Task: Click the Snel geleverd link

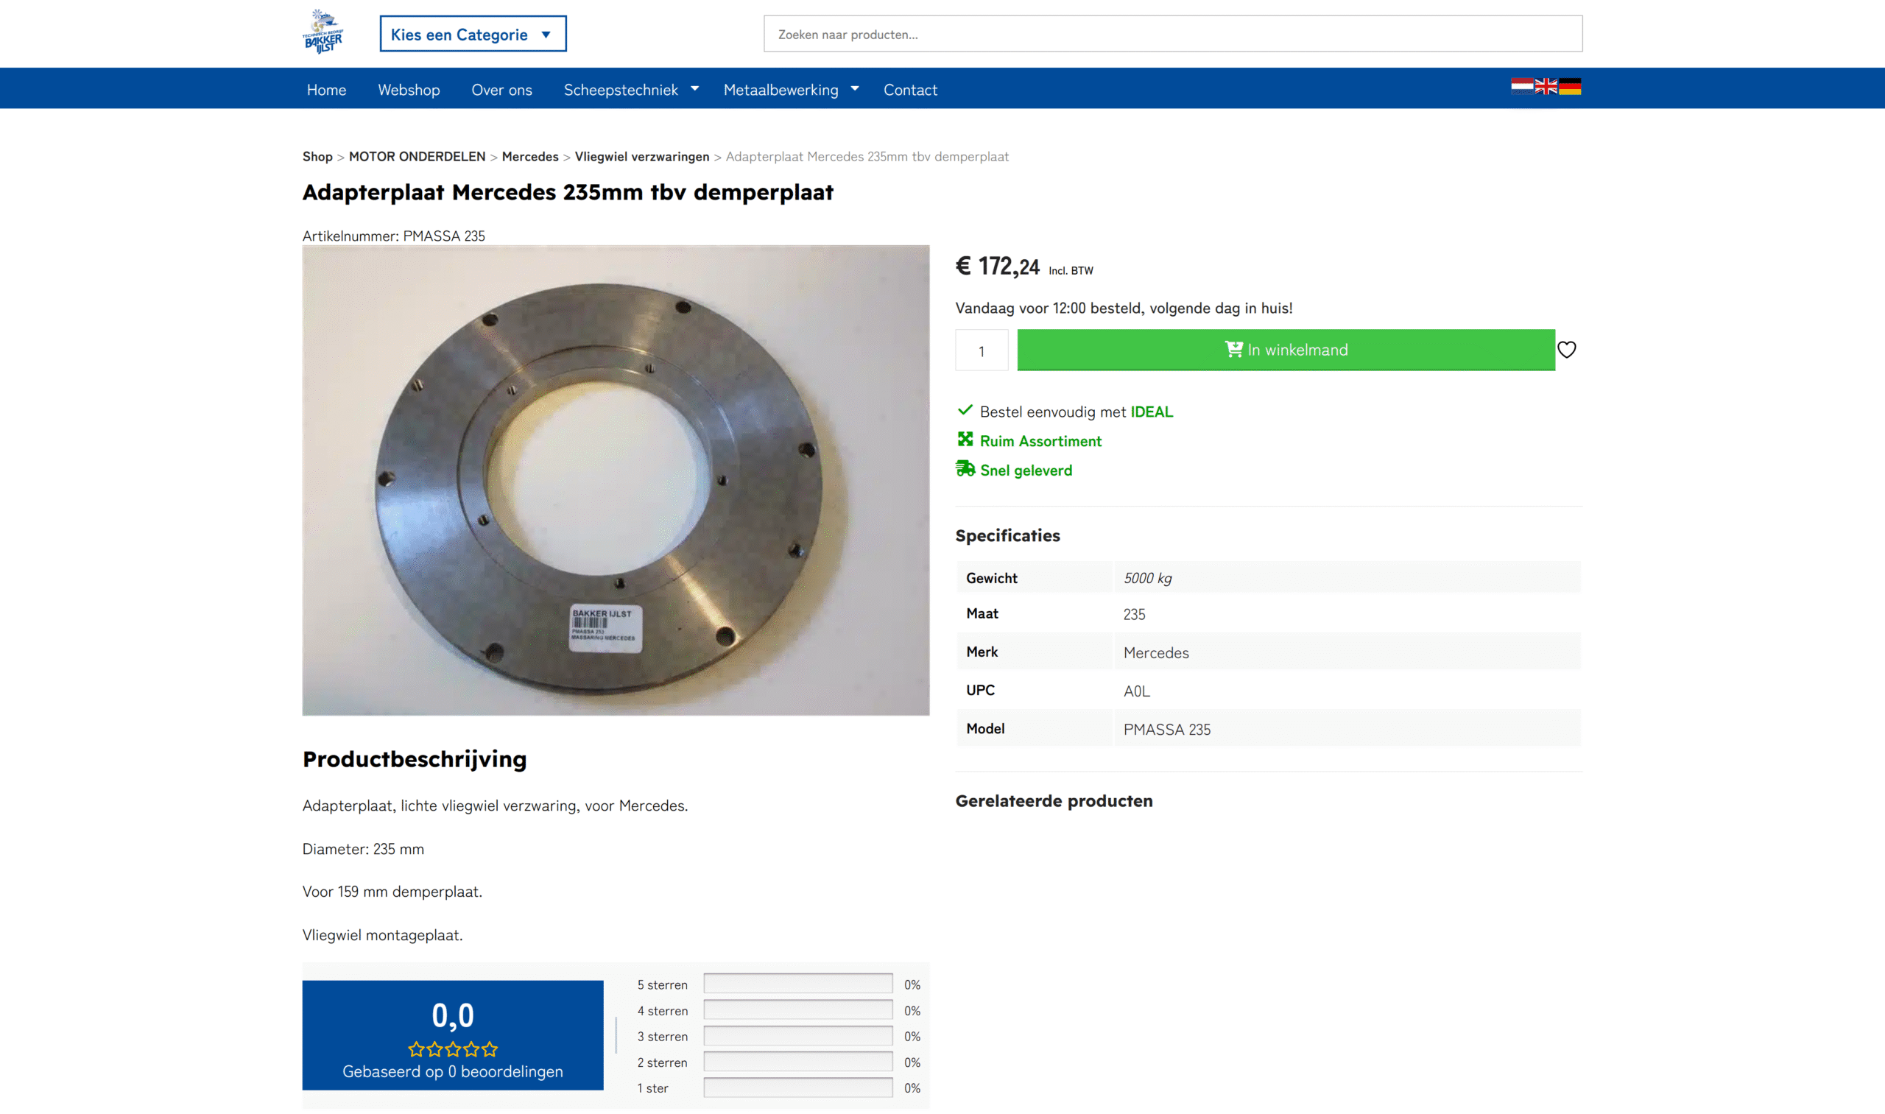Action: pyautogui.click(x=1026, y=470)
